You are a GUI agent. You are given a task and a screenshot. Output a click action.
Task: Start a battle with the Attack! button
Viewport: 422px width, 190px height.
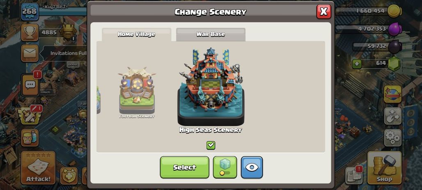point(38,168)
